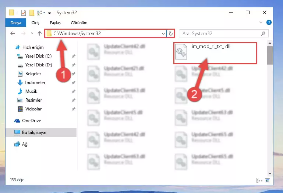Screen dimensions: 283x193
Task: Go forward with the right arrow
Action: point(23,33)
